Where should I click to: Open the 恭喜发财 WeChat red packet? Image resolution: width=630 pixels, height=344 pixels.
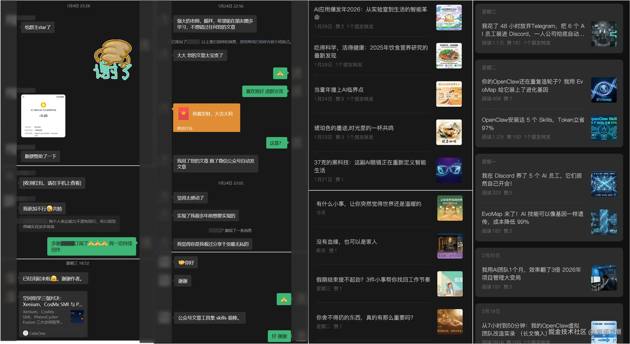click(206, 117)
